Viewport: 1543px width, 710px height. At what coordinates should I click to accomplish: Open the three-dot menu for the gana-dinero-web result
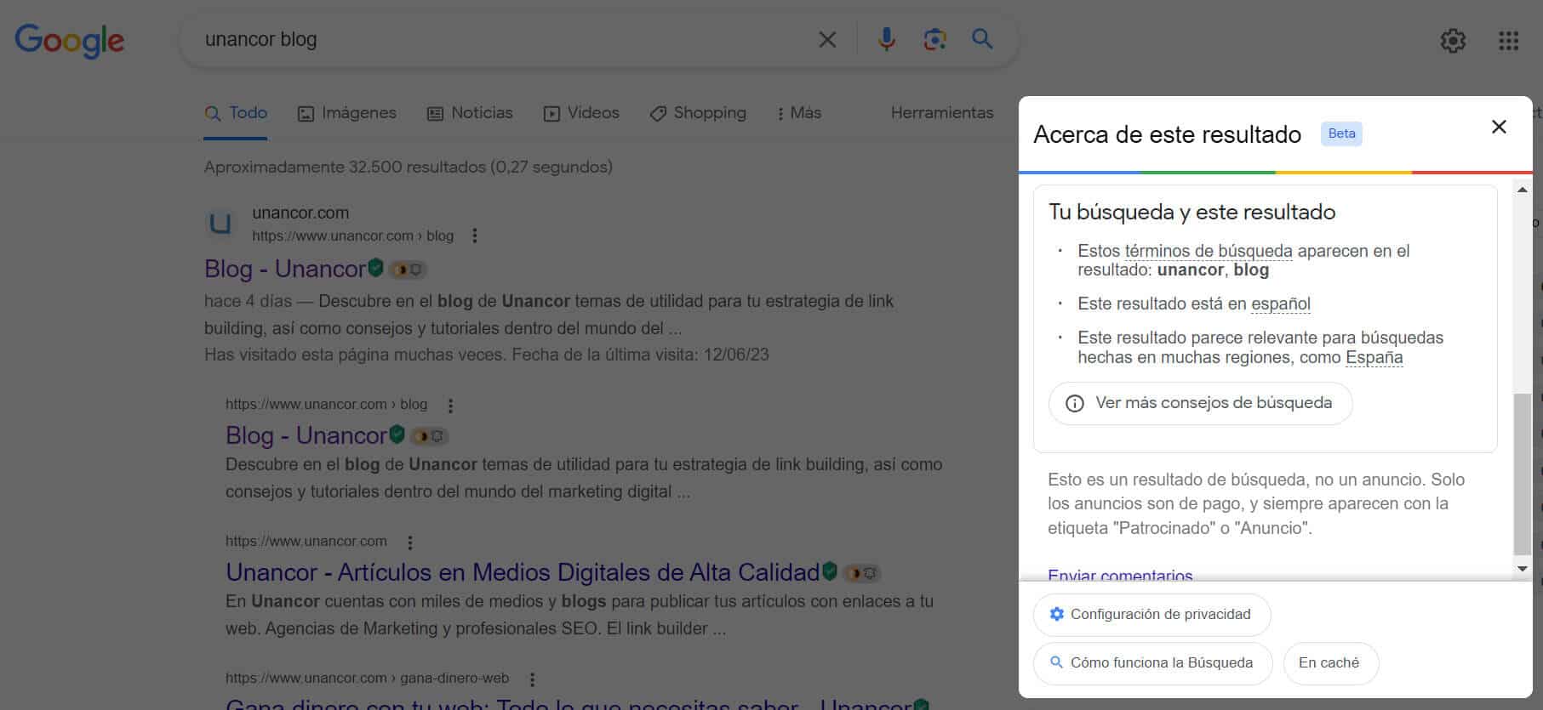tap(532, 679)
